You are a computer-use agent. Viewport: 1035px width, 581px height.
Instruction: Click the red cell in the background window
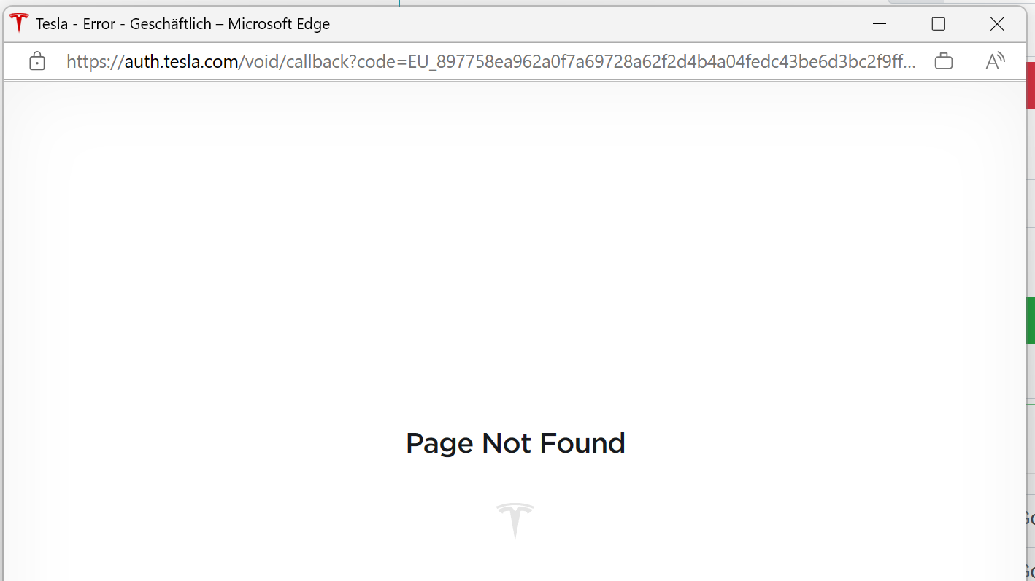tap(1031, 86)
